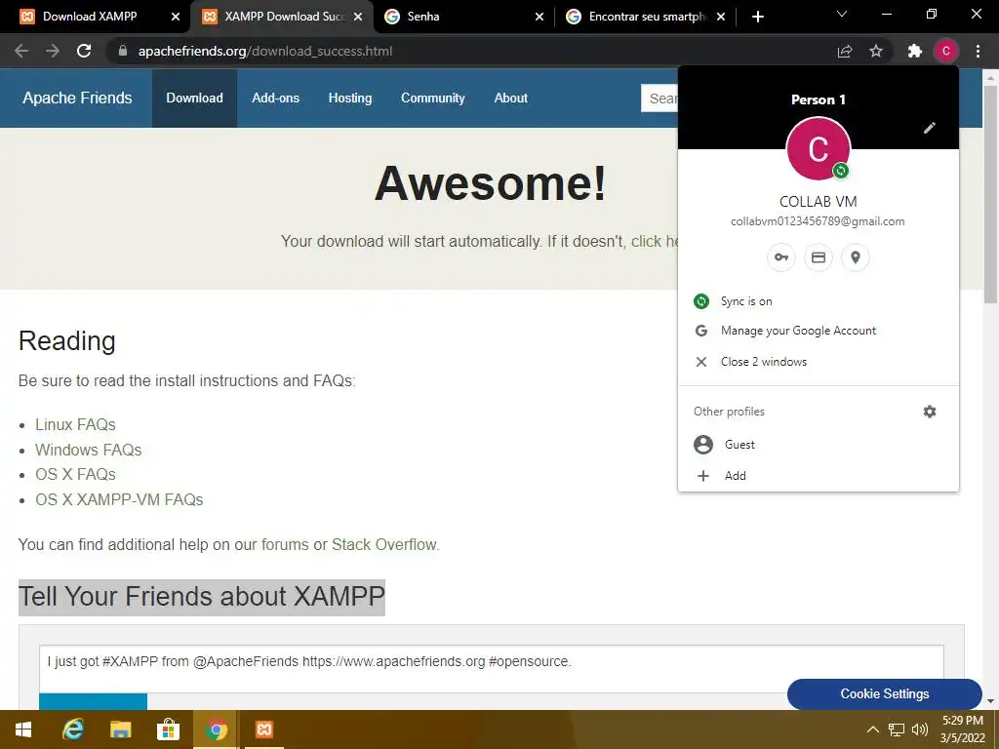Viewport: 999px width, 749px height.
Task: Edit profile name pencil icon
Action: pos(930,128)
